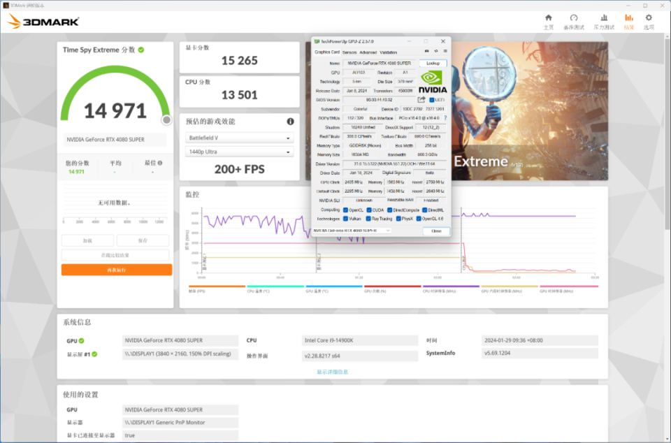Screen dimensions: 671x443
Task: Click the save result button
Action: (143, 241)
